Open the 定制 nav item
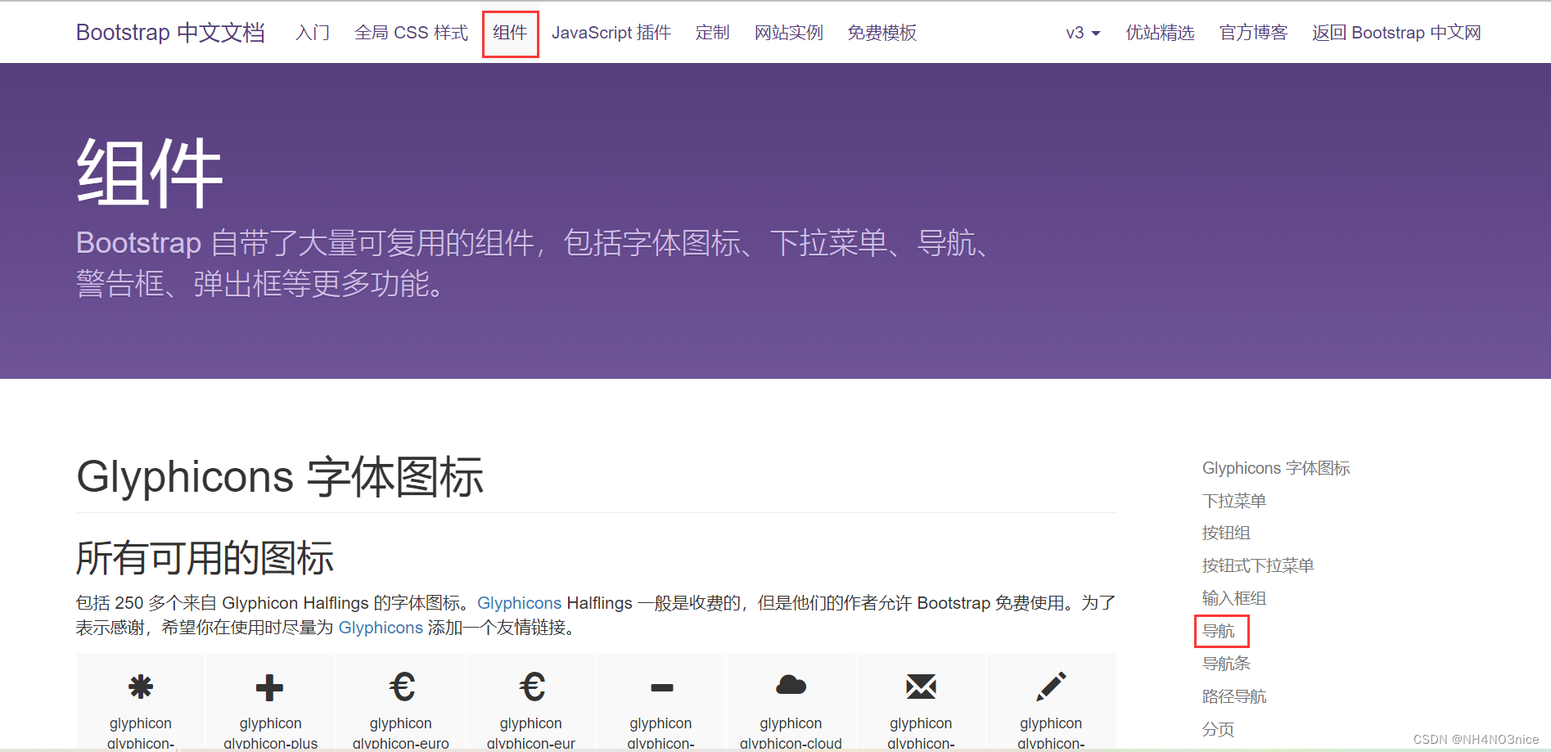1551x752 pixels. (712, 33)
